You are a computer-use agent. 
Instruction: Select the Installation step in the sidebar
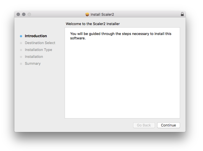pyautogui.click(x=34, y=57)
